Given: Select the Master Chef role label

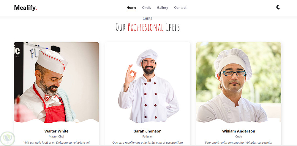Looking at the screenshot, I should tap(56, 137).
